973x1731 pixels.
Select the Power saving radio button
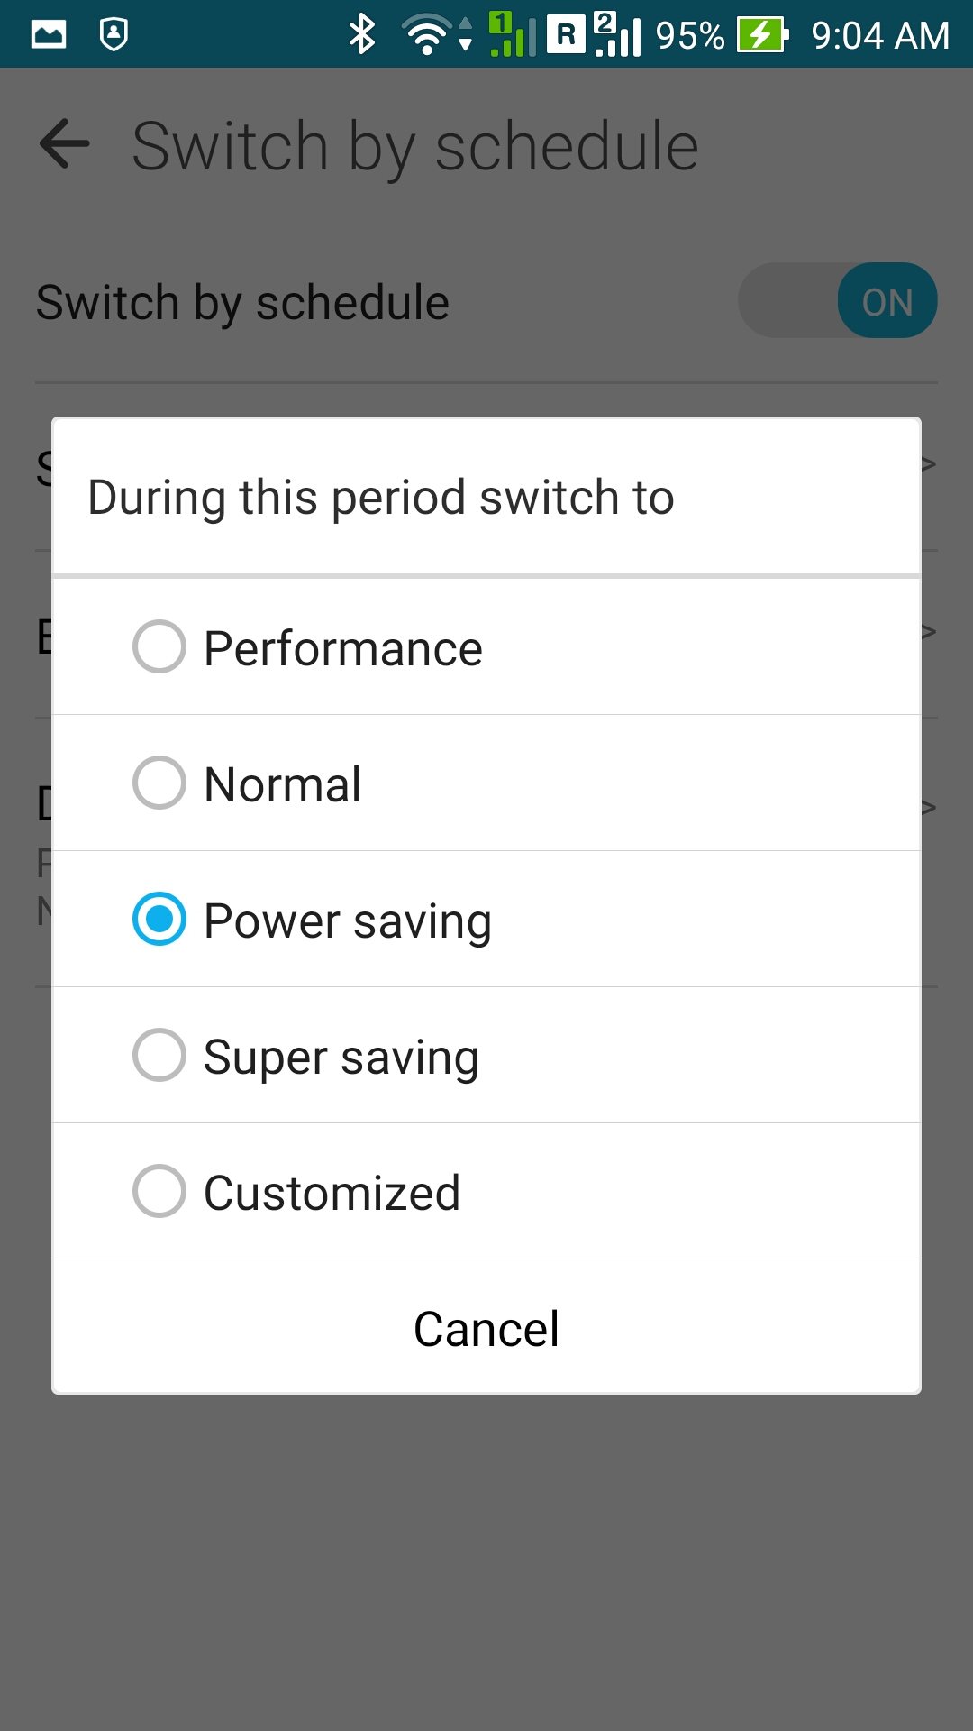(x=159, y=919)
